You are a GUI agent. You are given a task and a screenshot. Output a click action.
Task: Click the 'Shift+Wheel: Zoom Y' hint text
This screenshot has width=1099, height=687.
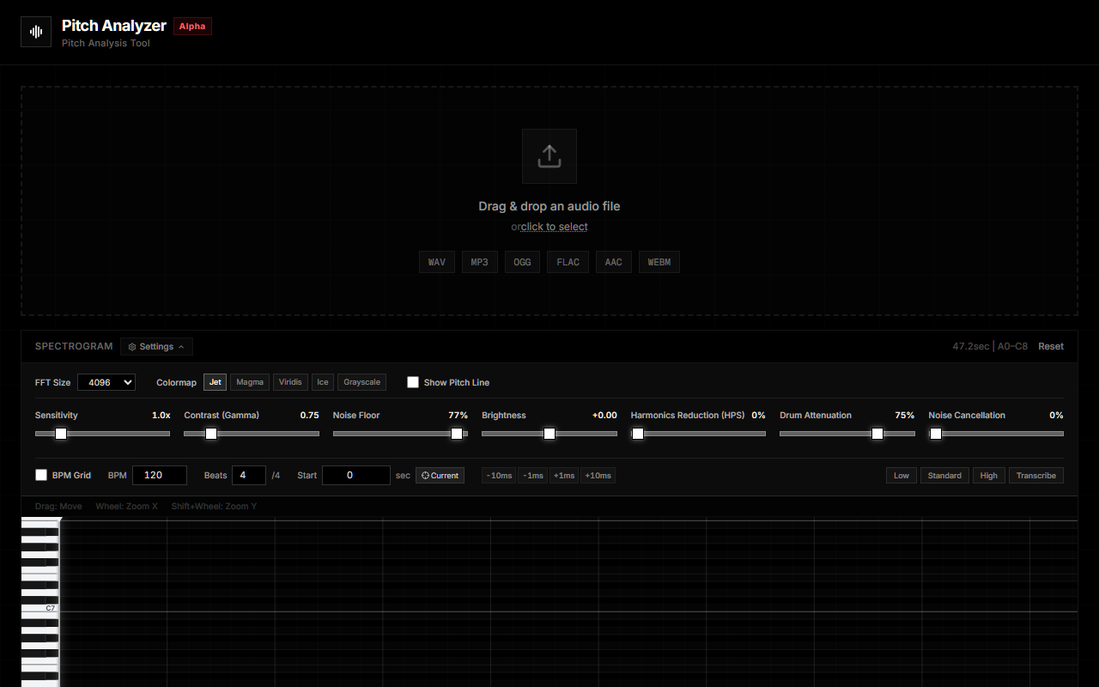tap(214, 507)
